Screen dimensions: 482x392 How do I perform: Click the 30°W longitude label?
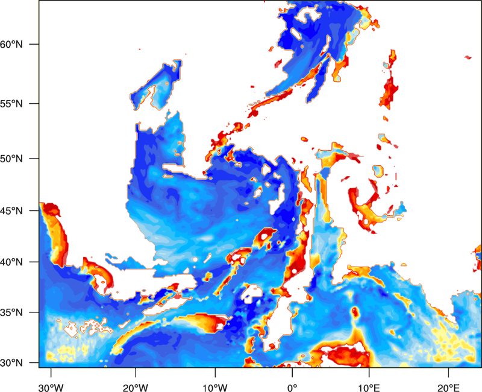[x=51, y=388]
